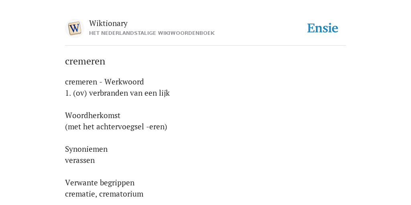Screen dimensions: 411x205
Task: Click the Wiktionary W logo icon
Action: 75,28
